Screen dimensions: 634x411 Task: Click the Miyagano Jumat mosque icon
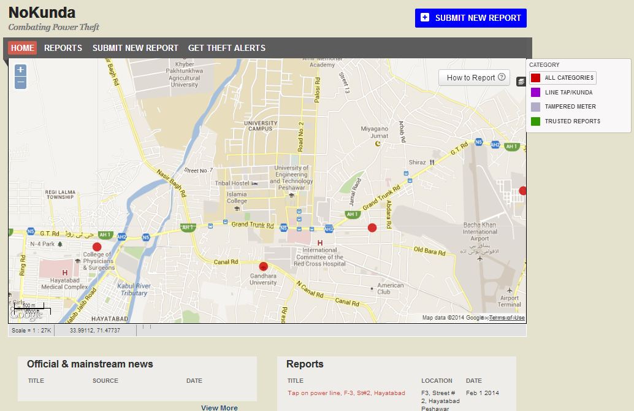pos(378,143)
